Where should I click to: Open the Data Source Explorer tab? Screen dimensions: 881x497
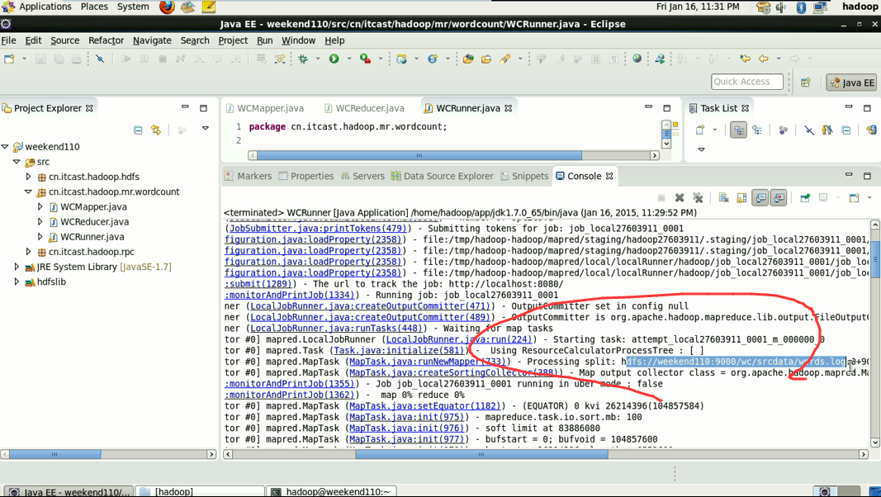coord(443,176)
